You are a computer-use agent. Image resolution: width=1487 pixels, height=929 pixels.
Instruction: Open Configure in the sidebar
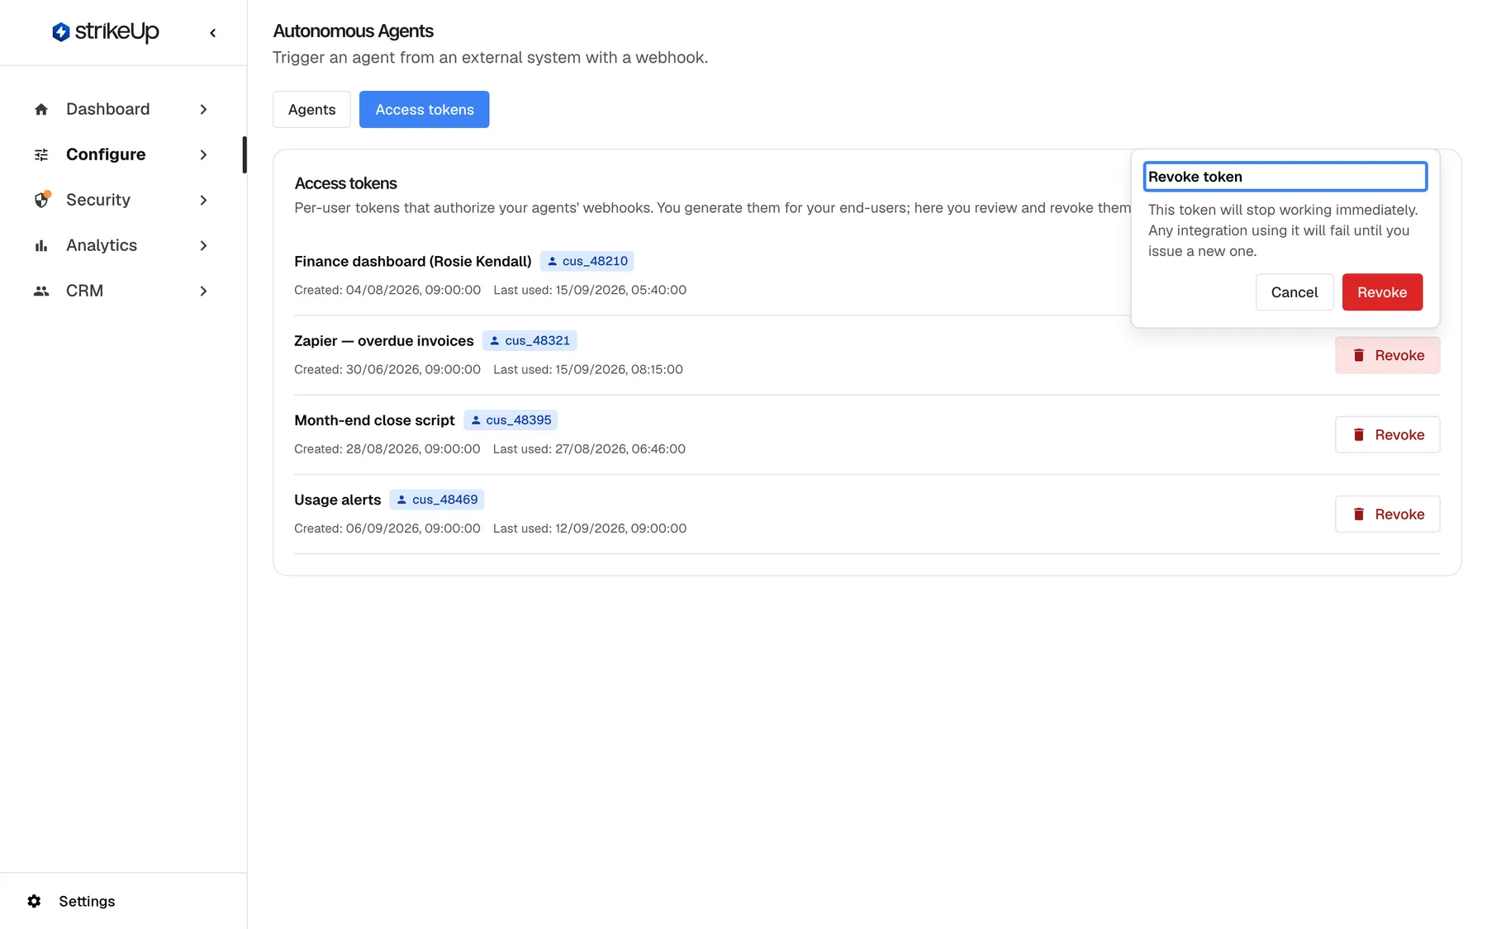122,154
